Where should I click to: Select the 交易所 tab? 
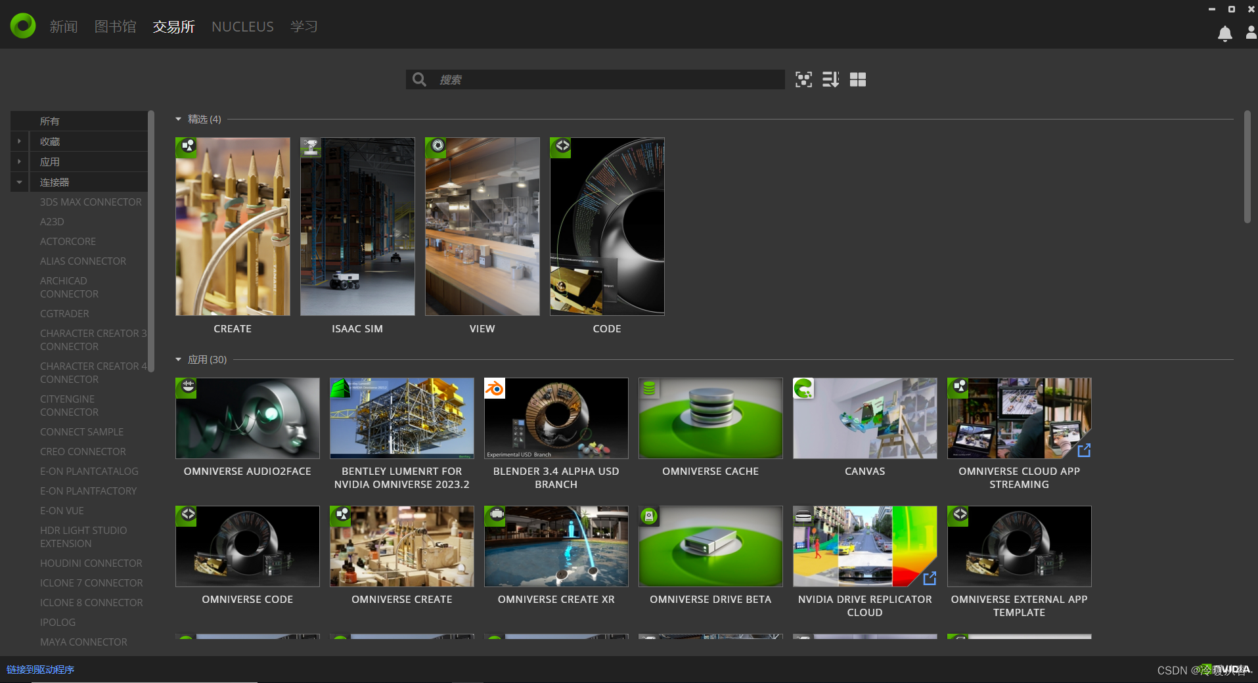[x=174, y=26]
